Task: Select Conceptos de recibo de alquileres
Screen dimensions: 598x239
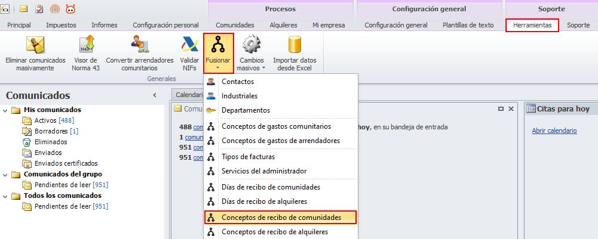Action: pos(281,232)
